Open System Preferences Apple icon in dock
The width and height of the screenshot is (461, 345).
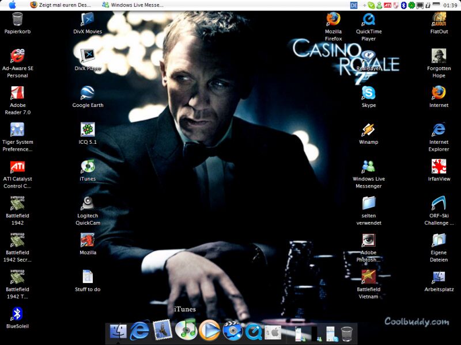tap(273, 333)
